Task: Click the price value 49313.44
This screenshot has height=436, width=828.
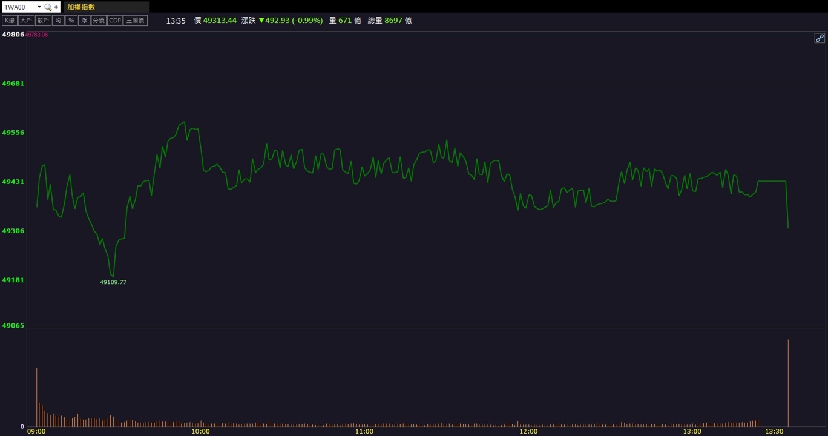Action: tap(220, 21)
